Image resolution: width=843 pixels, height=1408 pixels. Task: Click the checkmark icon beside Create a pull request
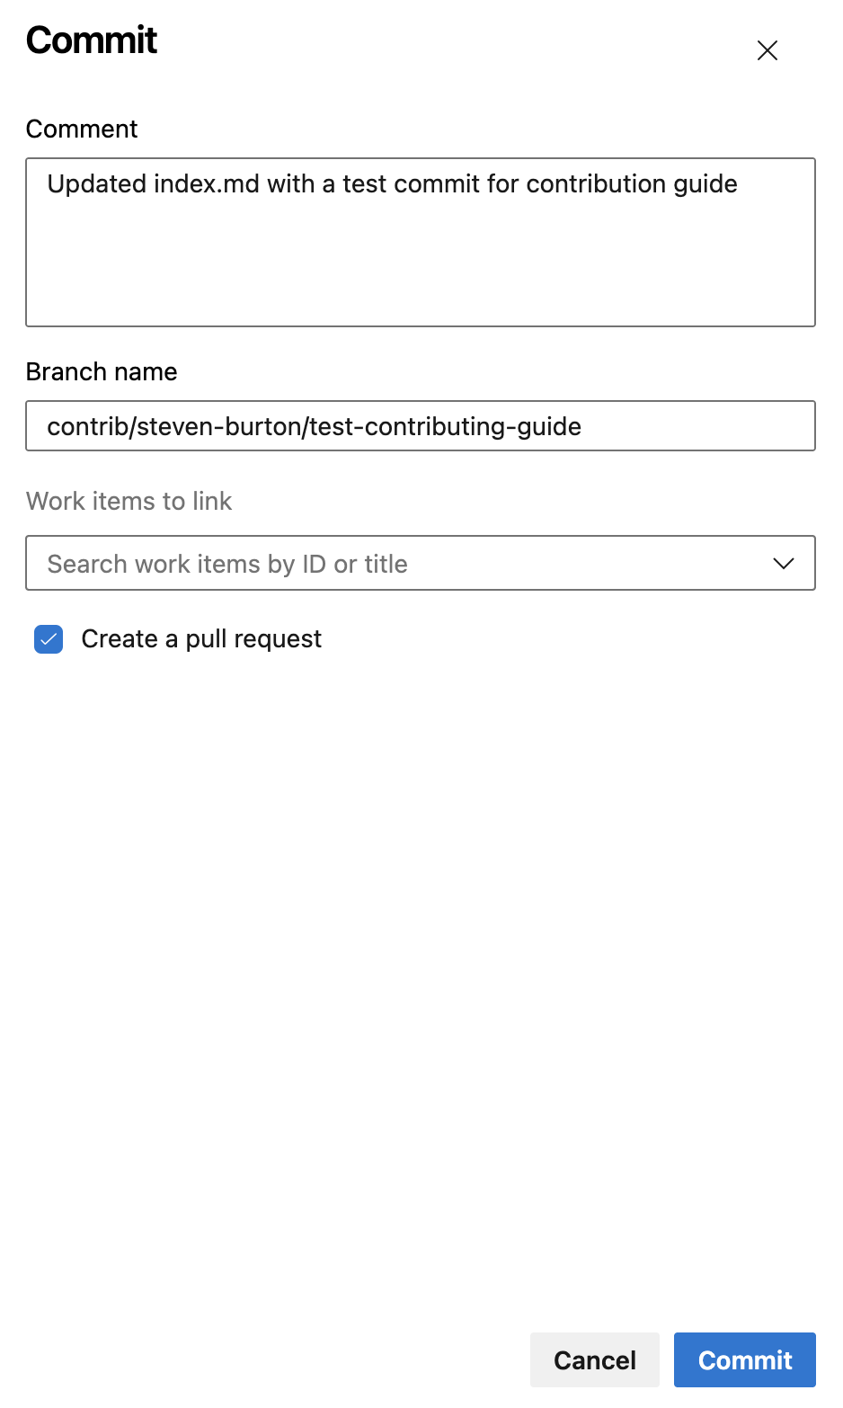(x=49, y=639)
